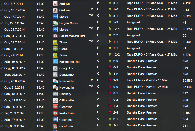
Task: Select the 35.569 attendance figure
Action: (x=187, y=81)
